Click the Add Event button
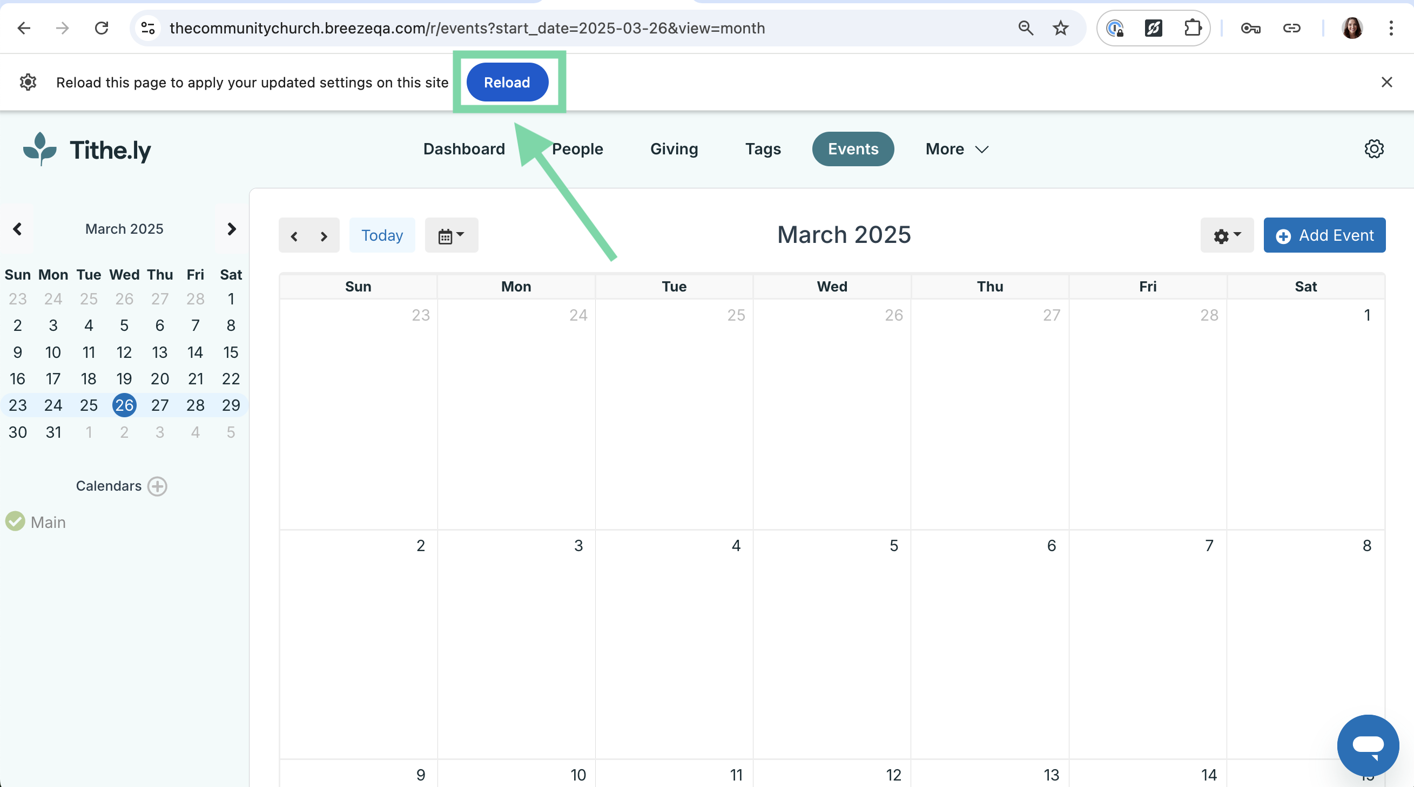 tap(1324, 235)
